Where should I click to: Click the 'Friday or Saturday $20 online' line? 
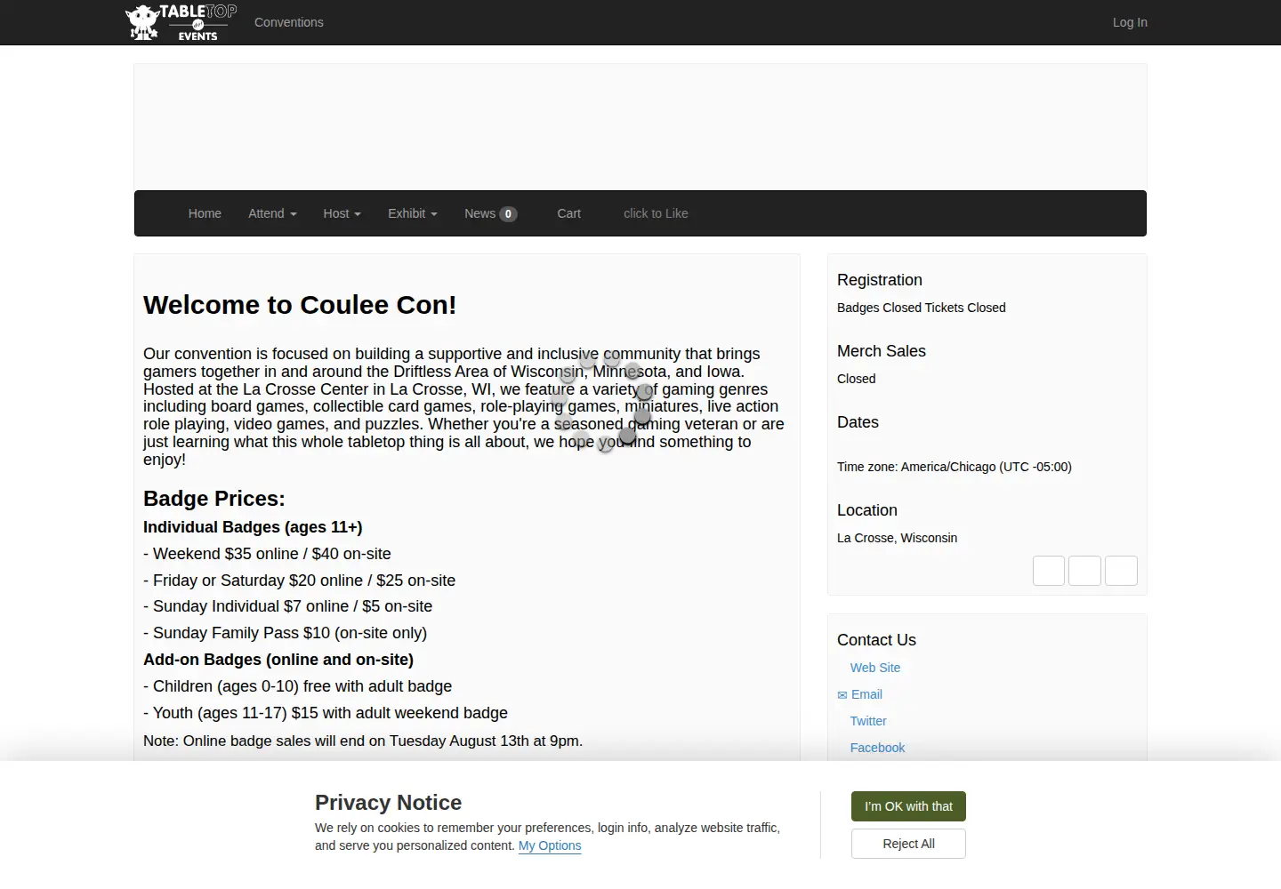299,581
